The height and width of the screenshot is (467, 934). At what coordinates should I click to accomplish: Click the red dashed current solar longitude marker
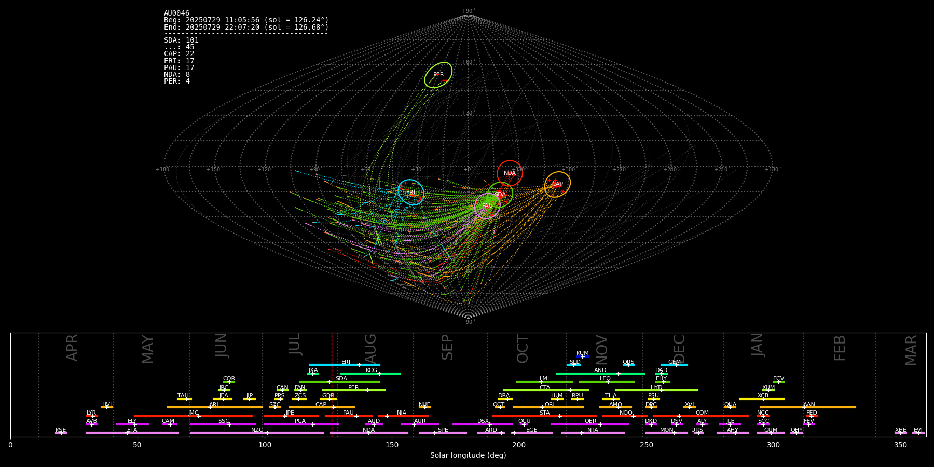[332, 384]
